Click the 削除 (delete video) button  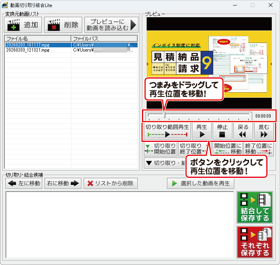(x=63, y=25)
